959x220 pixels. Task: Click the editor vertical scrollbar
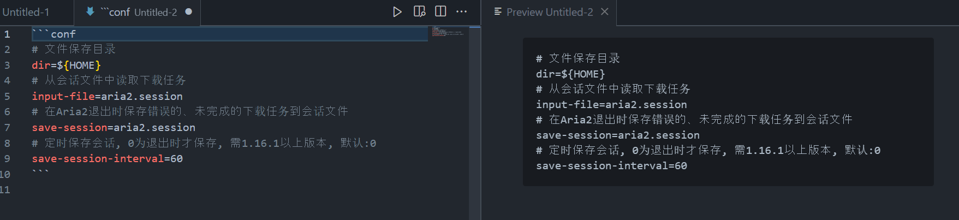(x=474, y=123)
